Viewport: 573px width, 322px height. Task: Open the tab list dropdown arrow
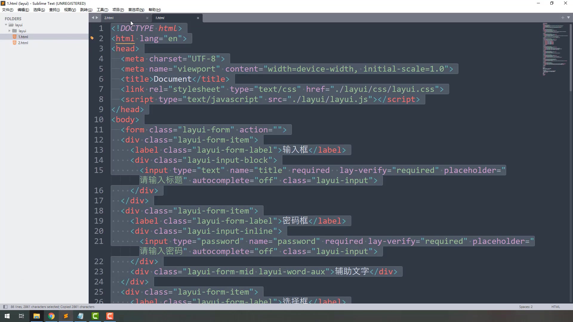coord(568,18)
